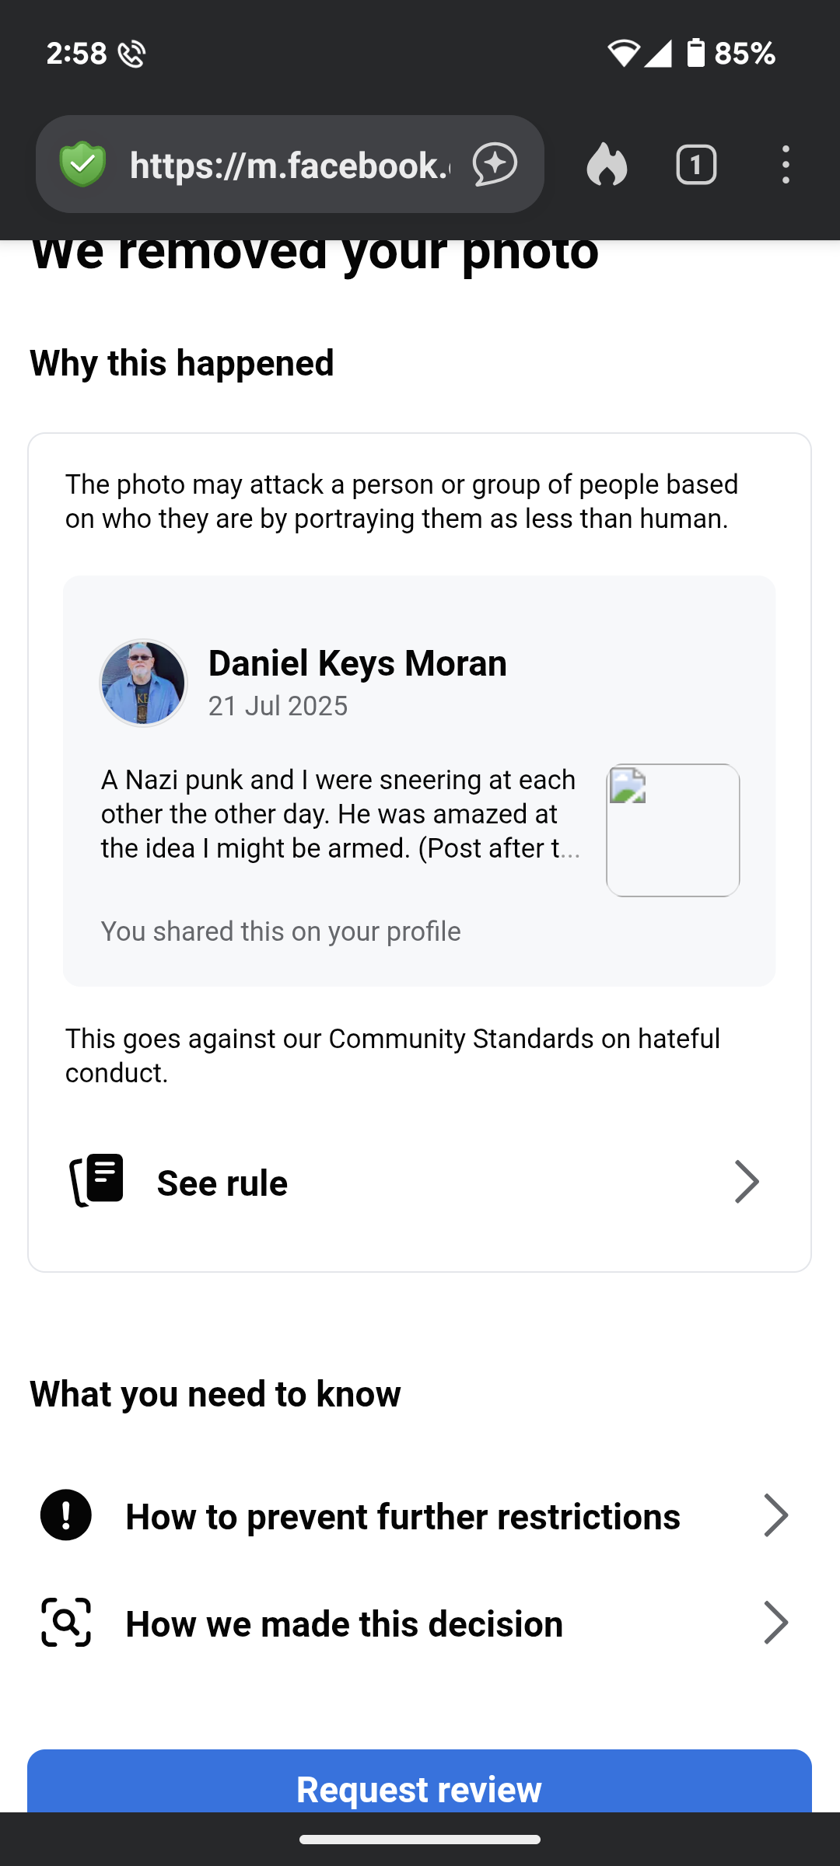Tap Daniel Keys Moran's profile picture
The image size is (840, 1866).
tap(143, 683)
